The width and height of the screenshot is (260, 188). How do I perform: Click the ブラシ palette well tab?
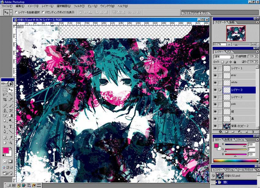pyautogui.click(x=205, y=13)
